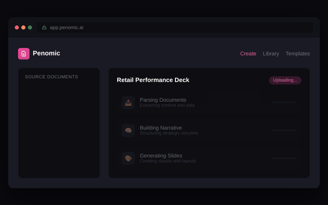Select the Building Narrative brain icon

[128, 130]
